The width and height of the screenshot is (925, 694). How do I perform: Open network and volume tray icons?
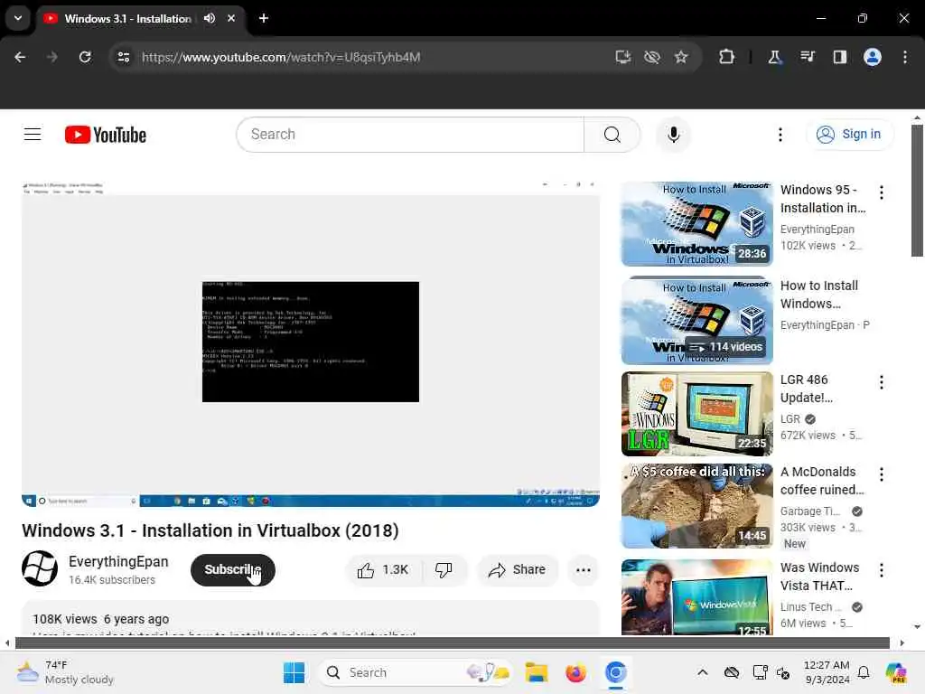(x=771, y=672)
